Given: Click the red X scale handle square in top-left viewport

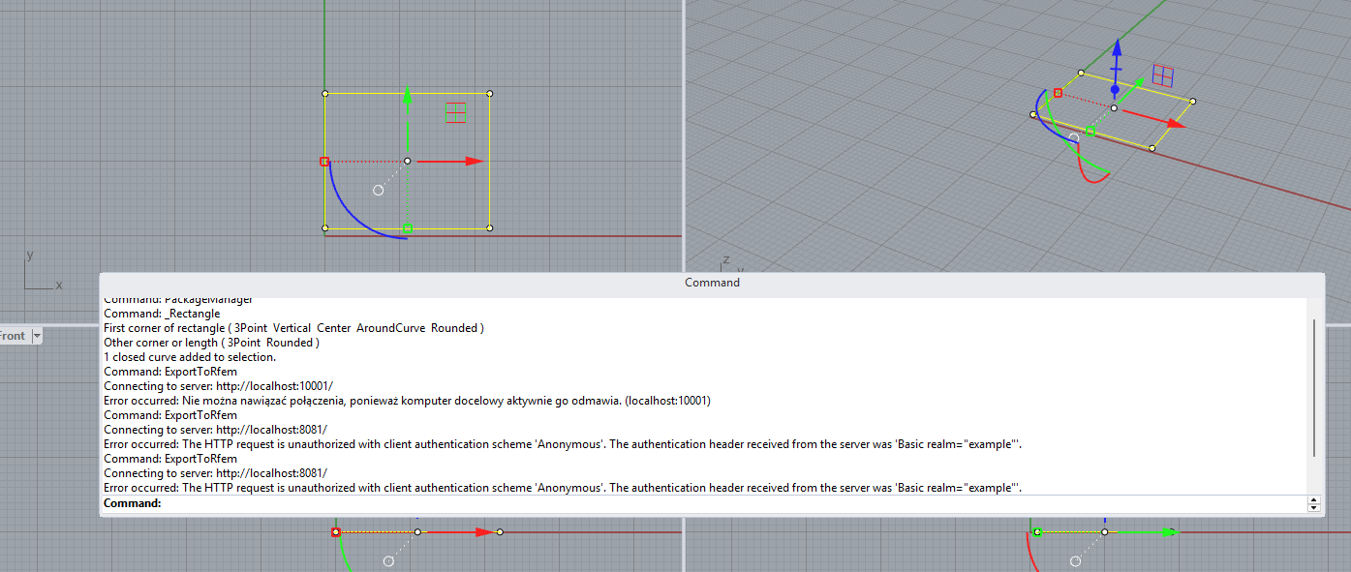Looking at the screenshot, I should pyautogui.click(x=324, y=162).
